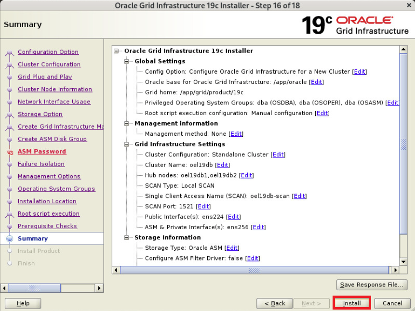Click the summary tree scroll-up arrow
415x311 pixels.
(x=403, y=50)
